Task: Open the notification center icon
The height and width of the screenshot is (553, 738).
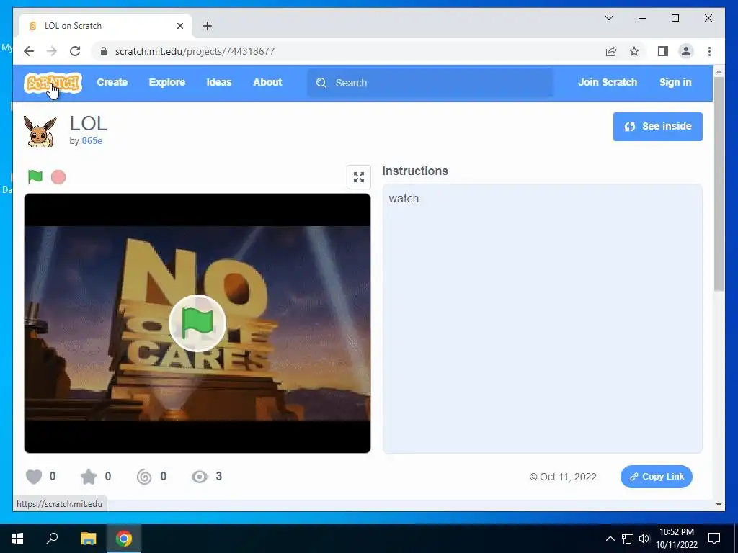Action: coord(714,539)
